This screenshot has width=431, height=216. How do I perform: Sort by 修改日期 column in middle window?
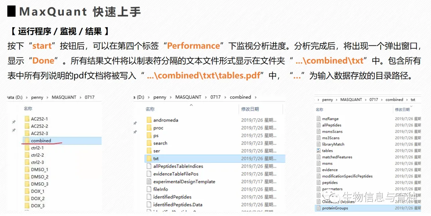pyautogui.click(x=250, y=109)
